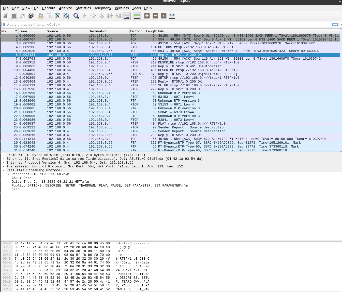Click the display filter bookmark icon
Viewport: 342px width, 292px height.
point(4,24)
